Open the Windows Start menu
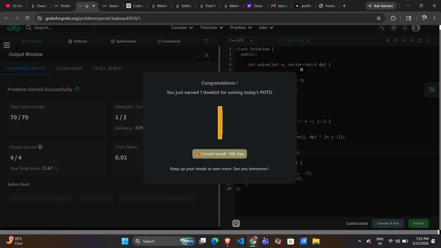This screenshot has height=248, width=441. (x=125, y=241)
